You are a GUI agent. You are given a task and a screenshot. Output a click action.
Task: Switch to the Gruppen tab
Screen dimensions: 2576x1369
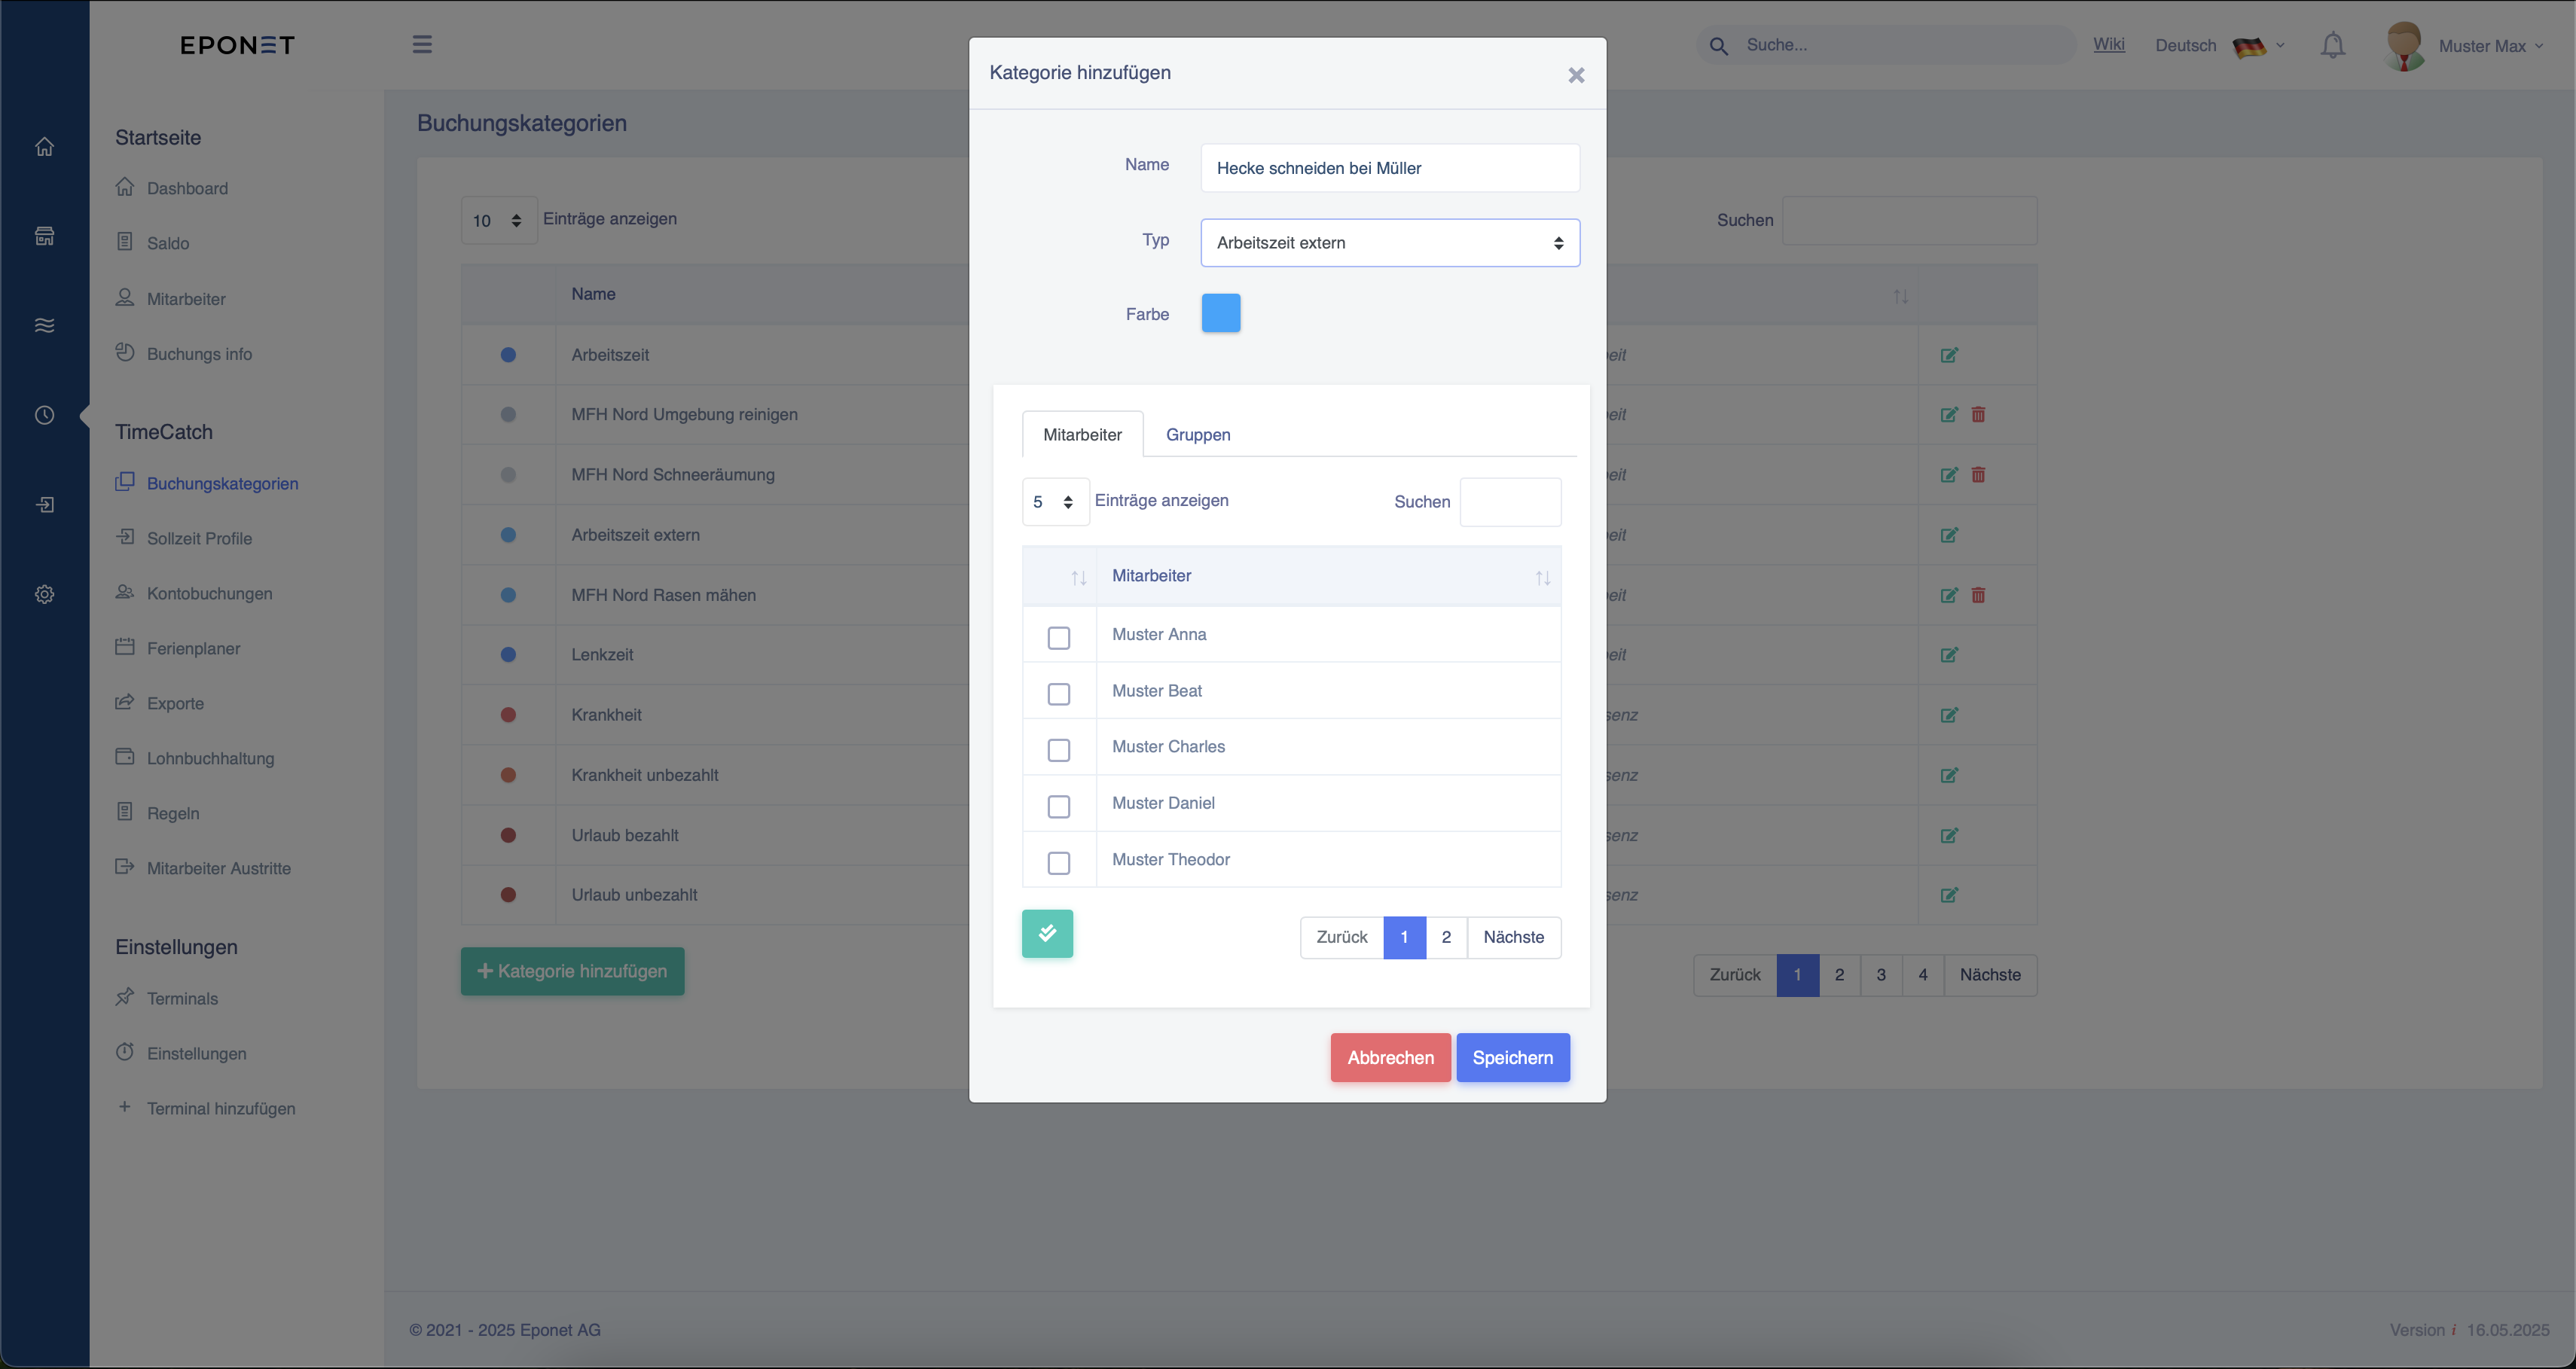coord(1197,434)
